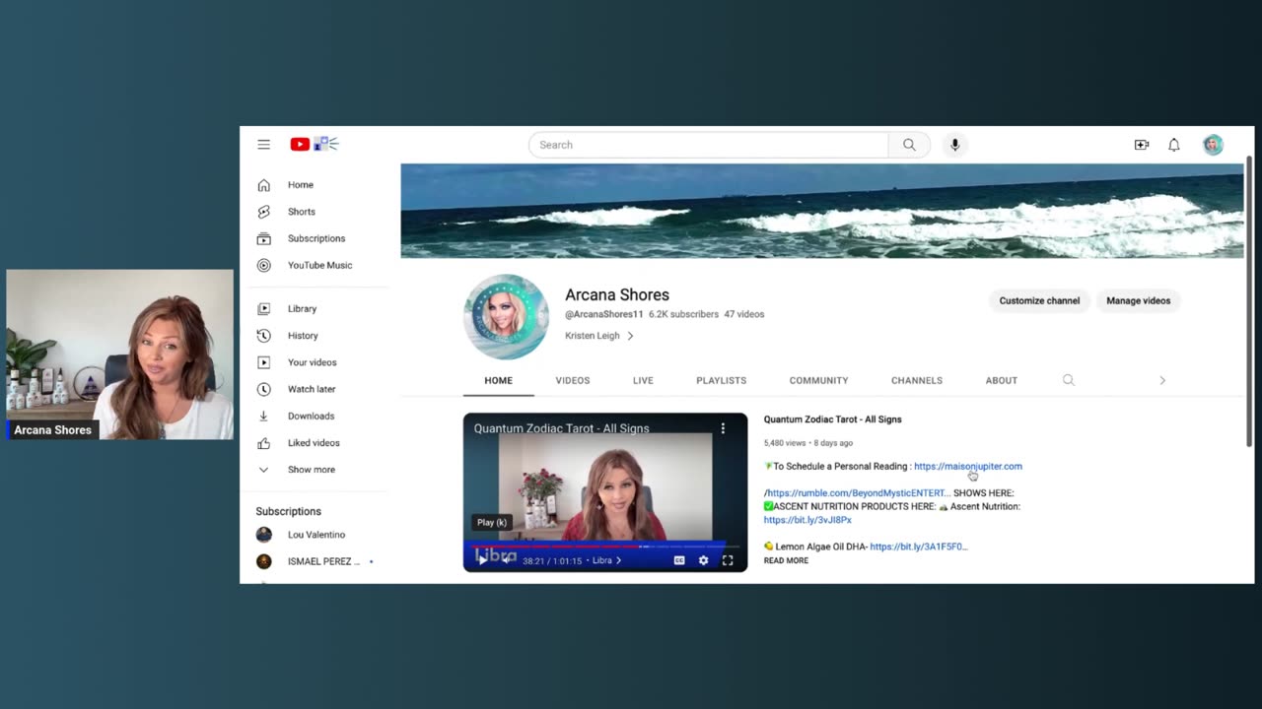The width and height of the screenshot is (1262, 709).
Task: Click the @ArcanaShores11 handle text
Action: pyautogui.click(x=603, y=315)
